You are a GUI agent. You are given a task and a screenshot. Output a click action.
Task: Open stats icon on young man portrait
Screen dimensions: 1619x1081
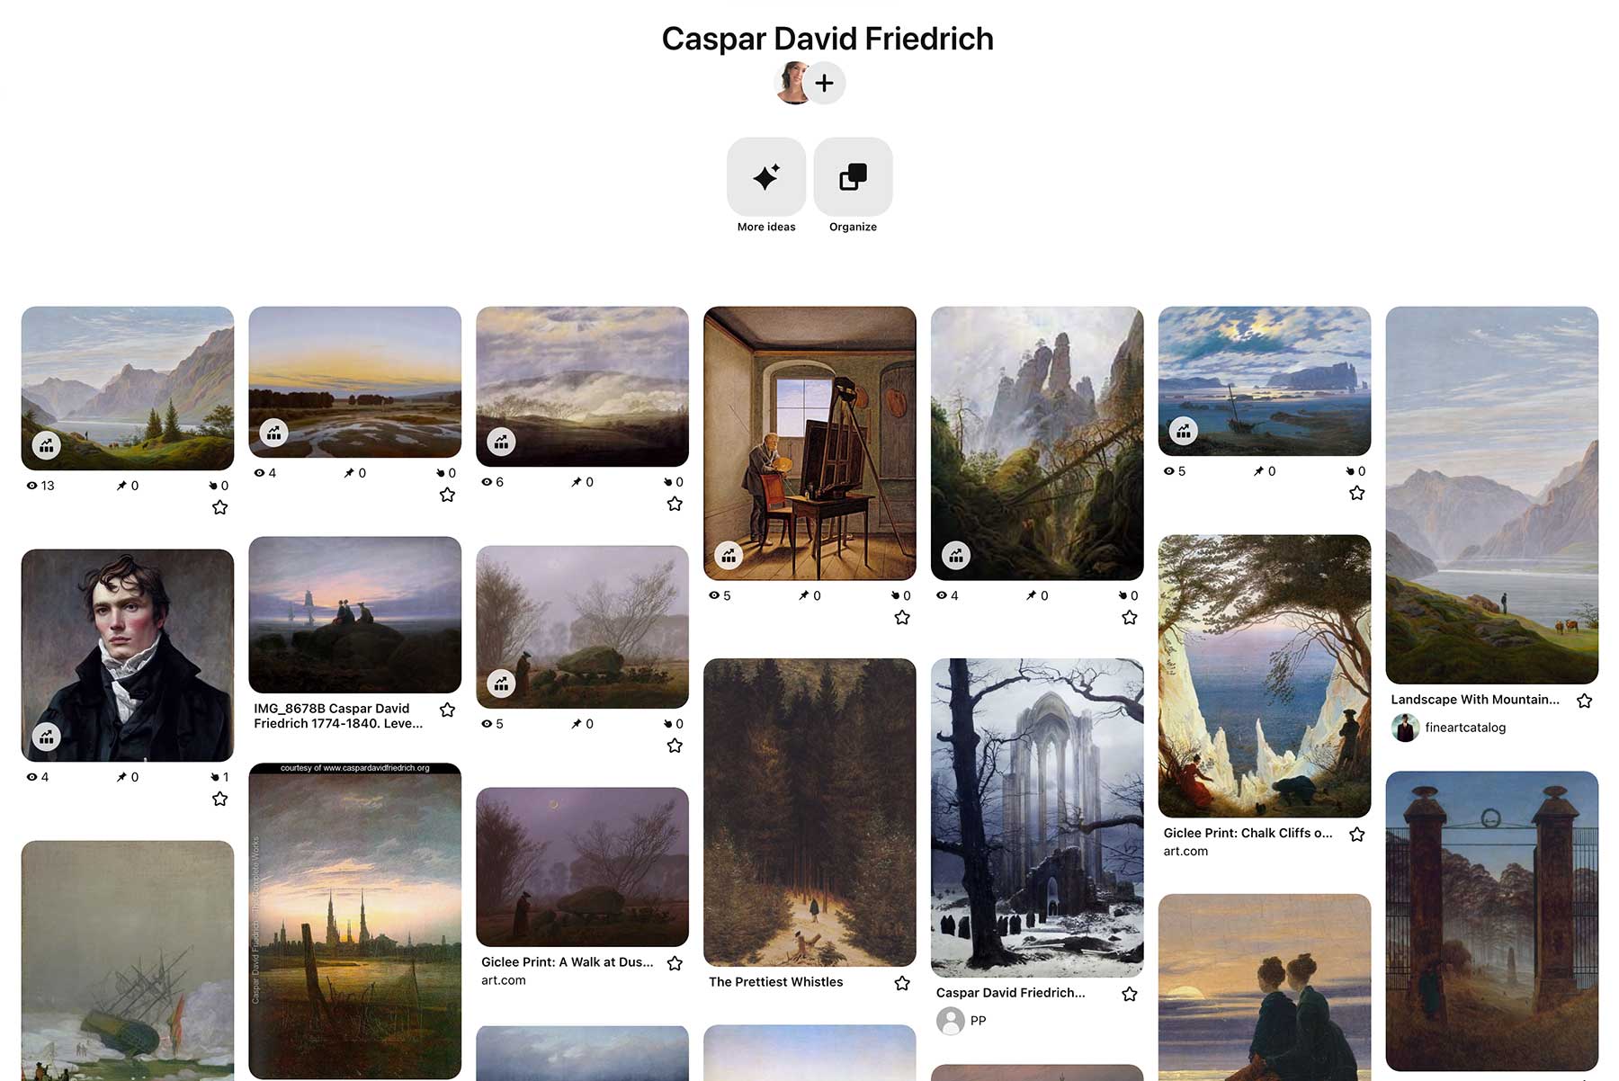[x=47, y=737]
